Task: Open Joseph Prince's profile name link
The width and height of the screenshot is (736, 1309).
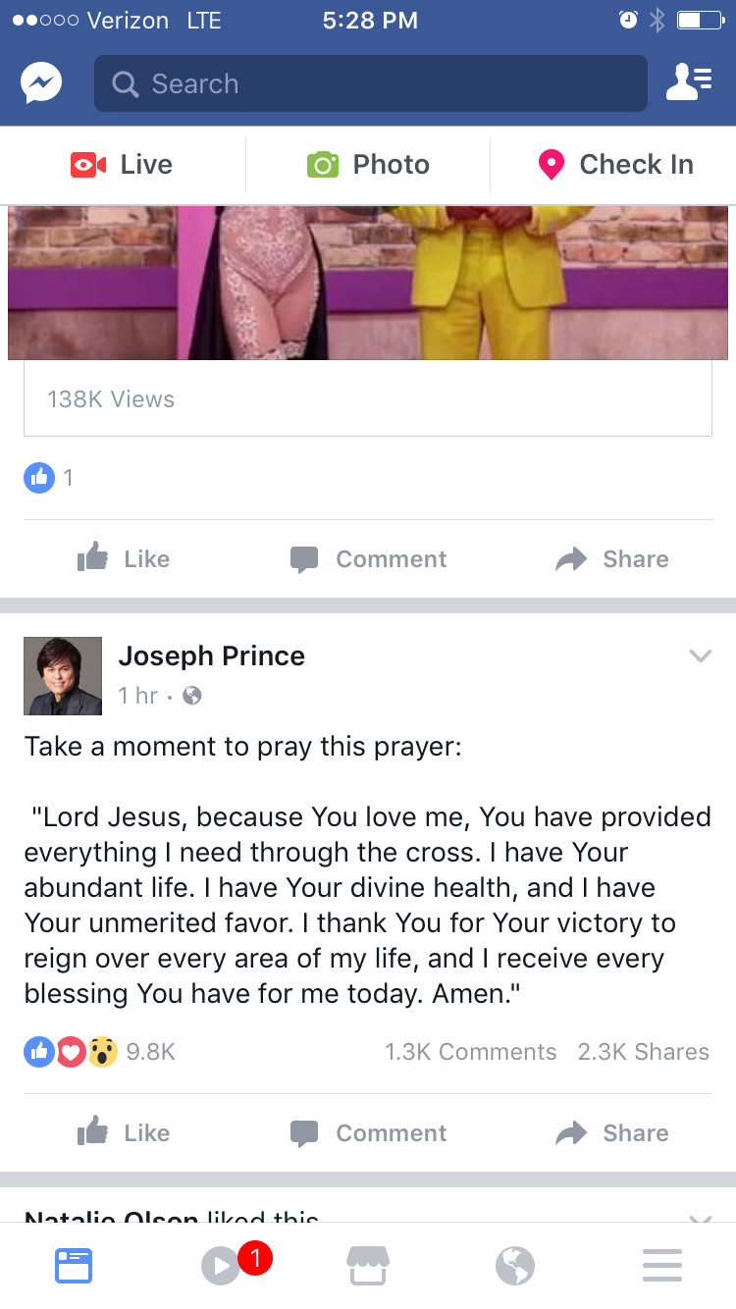Action: (x=211, y=655)
